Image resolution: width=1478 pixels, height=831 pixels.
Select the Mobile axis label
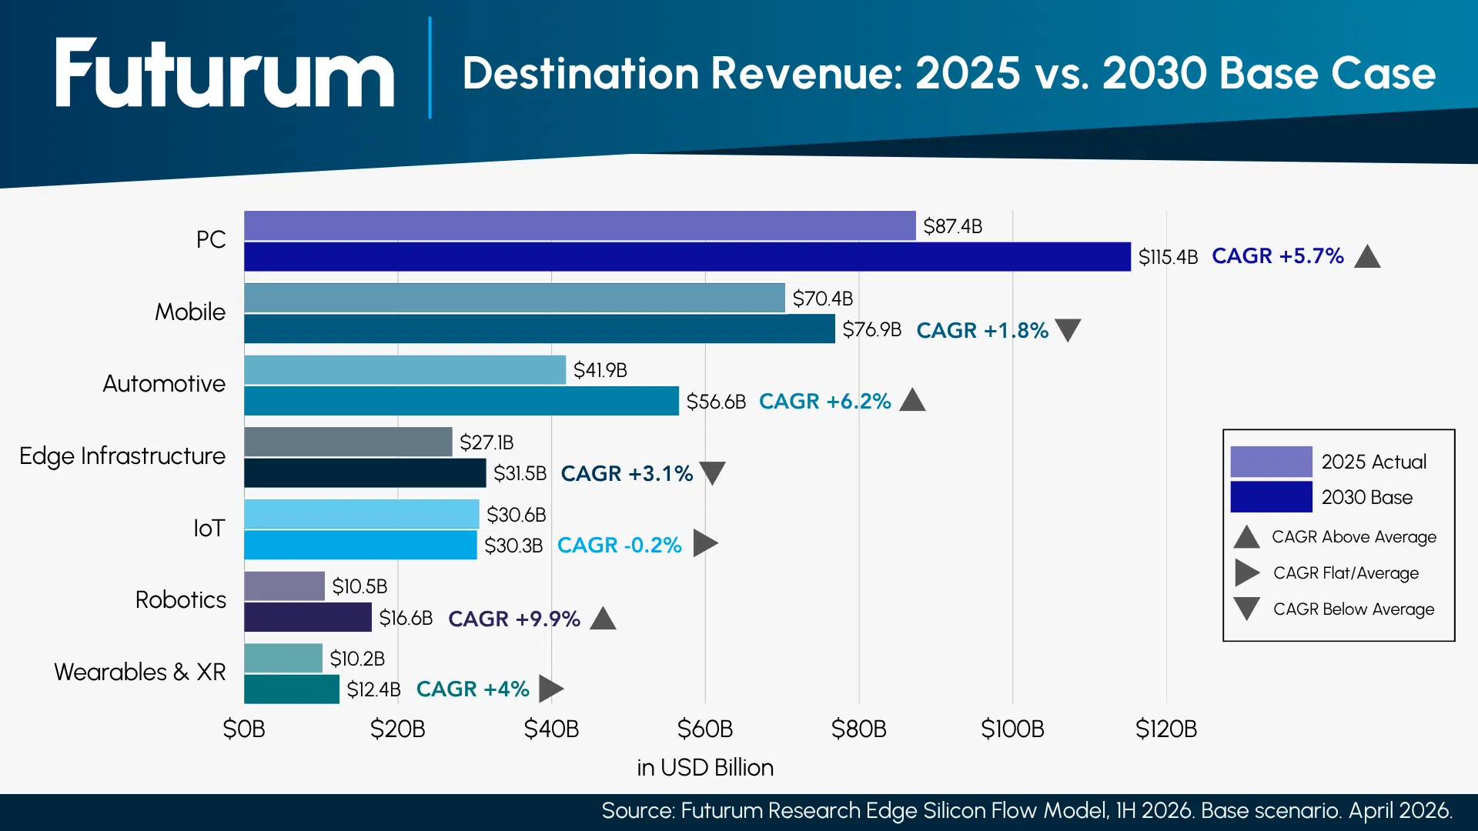point(189,312)
